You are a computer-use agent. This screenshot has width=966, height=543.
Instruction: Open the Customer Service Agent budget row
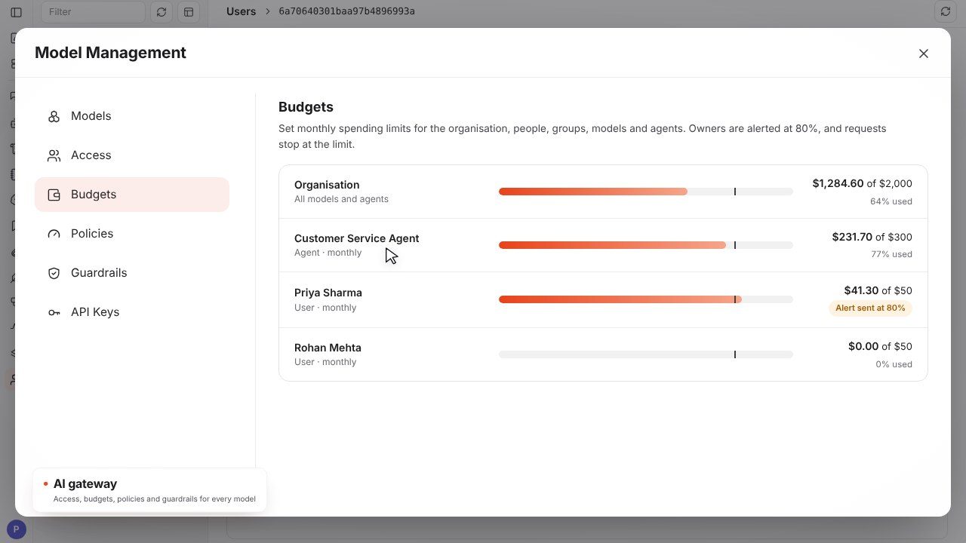coord(603,245)
